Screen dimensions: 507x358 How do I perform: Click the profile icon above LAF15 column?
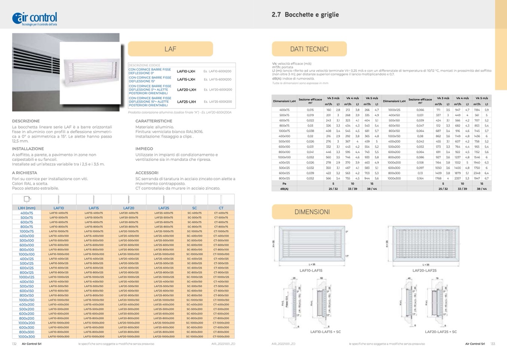coord(93,199)
